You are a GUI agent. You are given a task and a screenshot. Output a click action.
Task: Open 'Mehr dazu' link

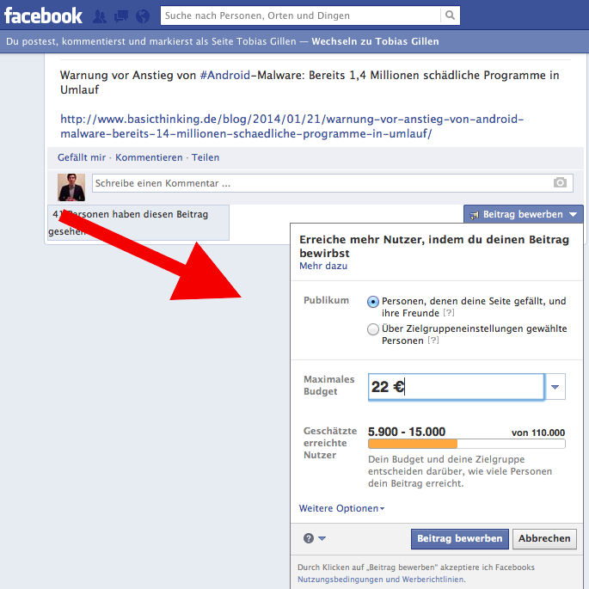pos(323,266)
